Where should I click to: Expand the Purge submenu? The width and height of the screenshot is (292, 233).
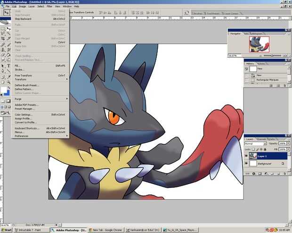click(x=40, y=99)
